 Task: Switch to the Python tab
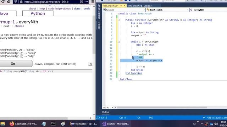tap(38, 13)
